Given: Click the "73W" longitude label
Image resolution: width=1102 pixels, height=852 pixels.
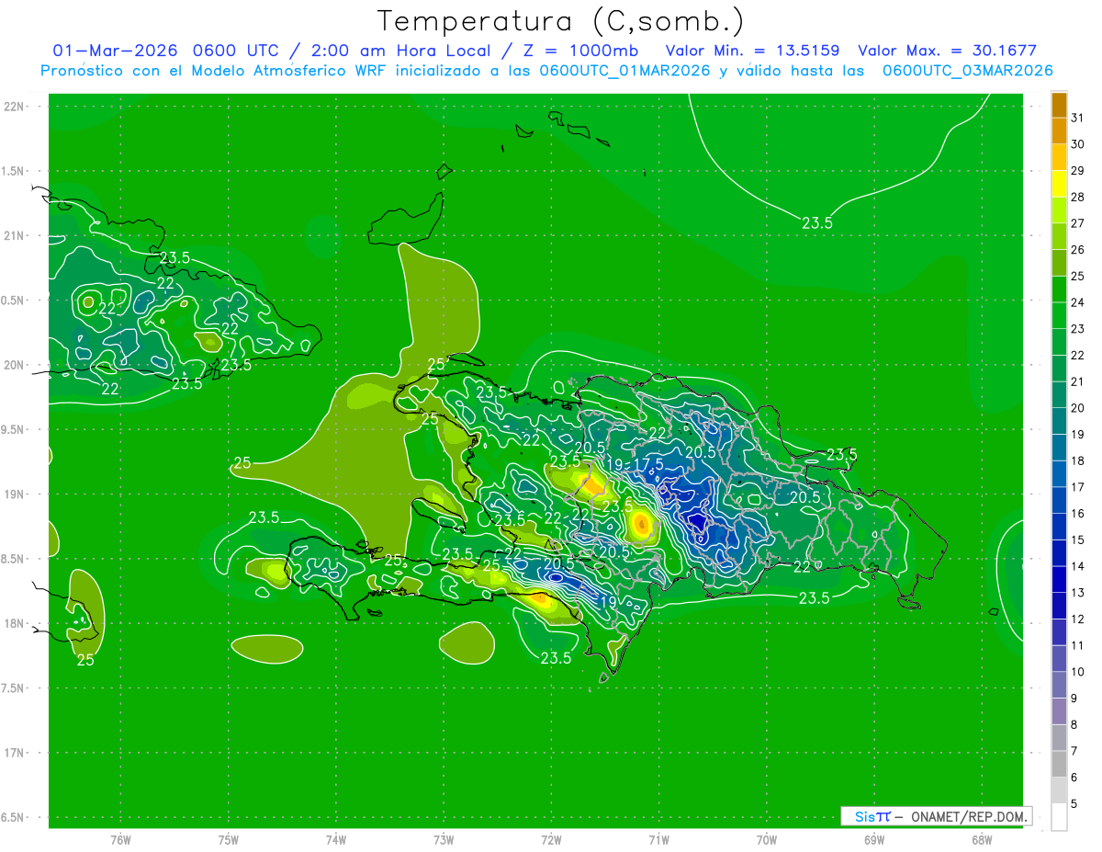Looking at the screenshot, I should pos(444,840).
